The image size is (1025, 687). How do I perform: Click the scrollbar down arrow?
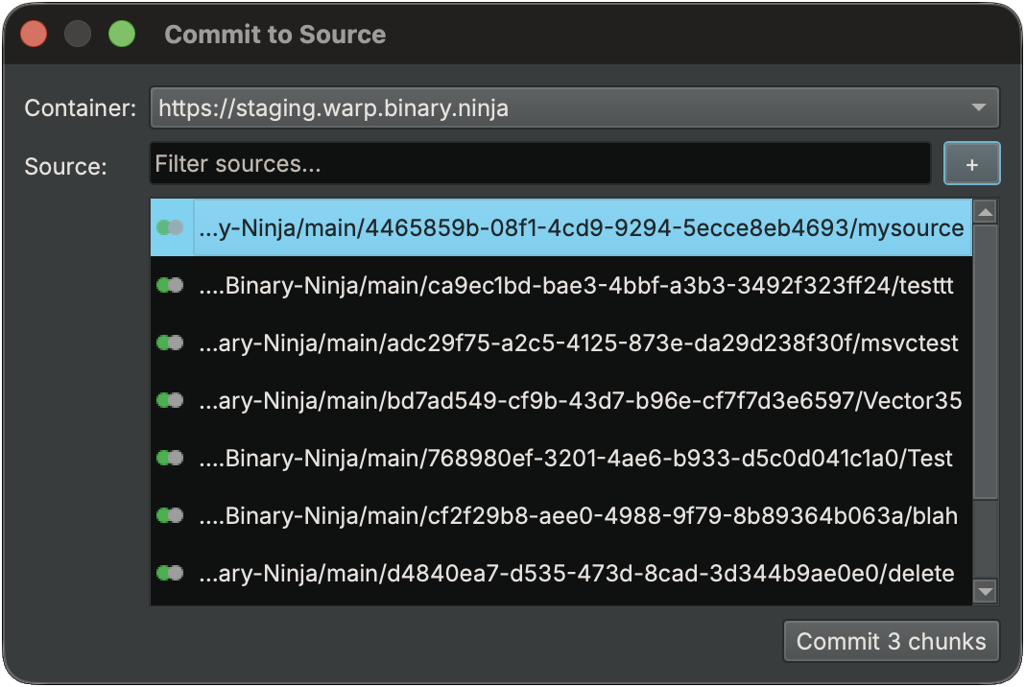click(988, 591)
